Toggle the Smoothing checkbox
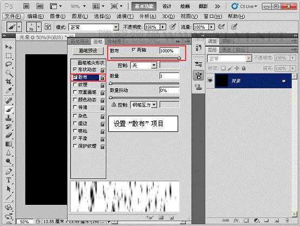300x226 pixels. [x=75, y=138]
